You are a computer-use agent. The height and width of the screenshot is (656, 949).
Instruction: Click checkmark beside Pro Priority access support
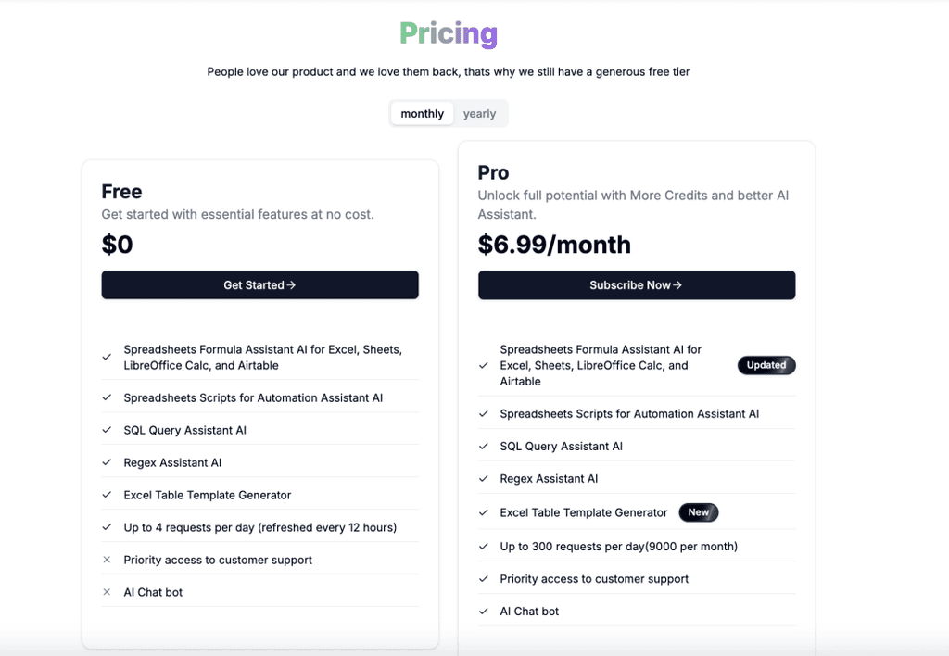coord(483,579)
